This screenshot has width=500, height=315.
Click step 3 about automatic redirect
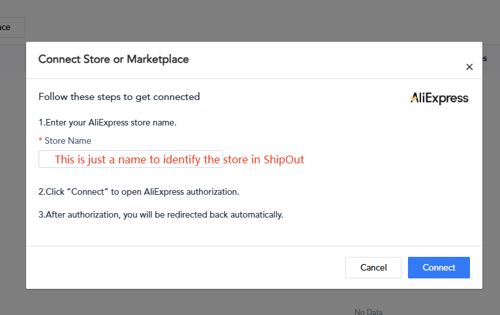tap(161, 214)
